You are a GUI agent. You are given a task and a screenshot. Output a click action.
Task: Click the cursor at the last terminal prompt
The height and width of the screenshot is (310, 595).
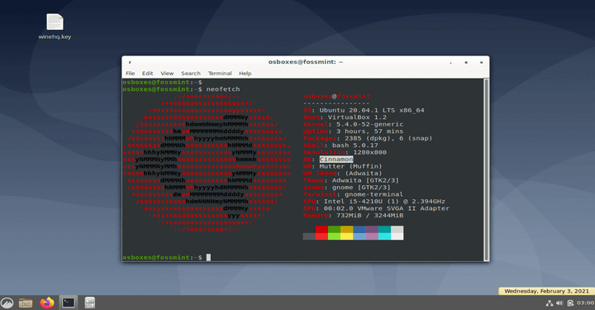click(208, 257)
